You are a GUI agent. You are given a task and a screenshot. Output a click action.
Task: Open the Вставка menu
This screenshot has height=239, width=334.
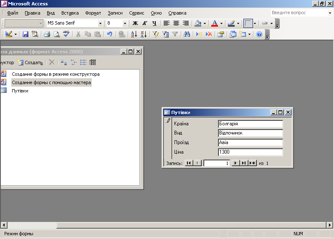pyautogui.click(x=70, y=13)
